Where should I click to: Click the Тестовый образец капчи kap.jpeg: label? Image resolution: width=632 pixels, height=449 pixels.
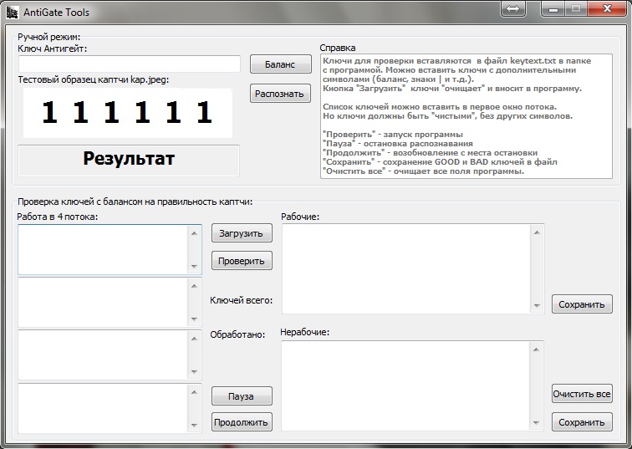(94, 79)
